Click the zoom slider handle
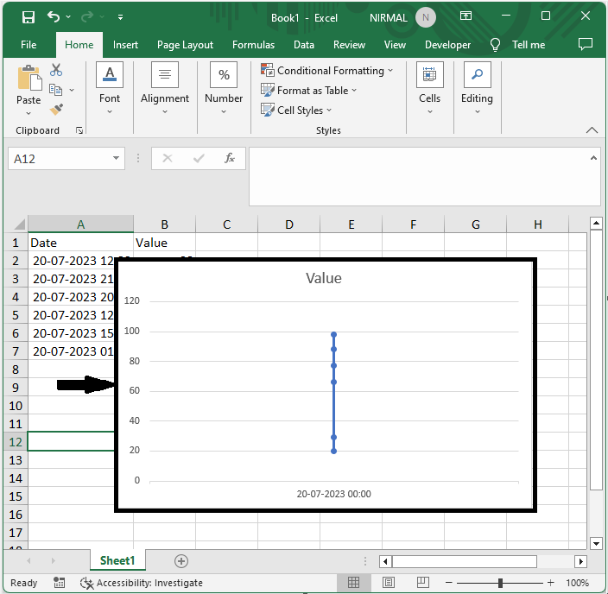This screenshot has width=608, height=594. (500, 583)
